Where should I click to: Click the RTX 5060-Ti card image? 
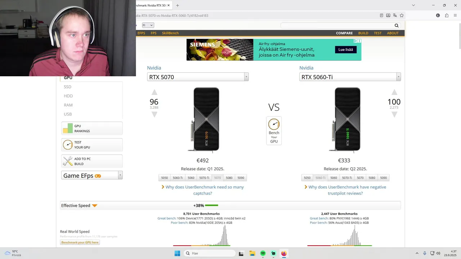[345, 120]
